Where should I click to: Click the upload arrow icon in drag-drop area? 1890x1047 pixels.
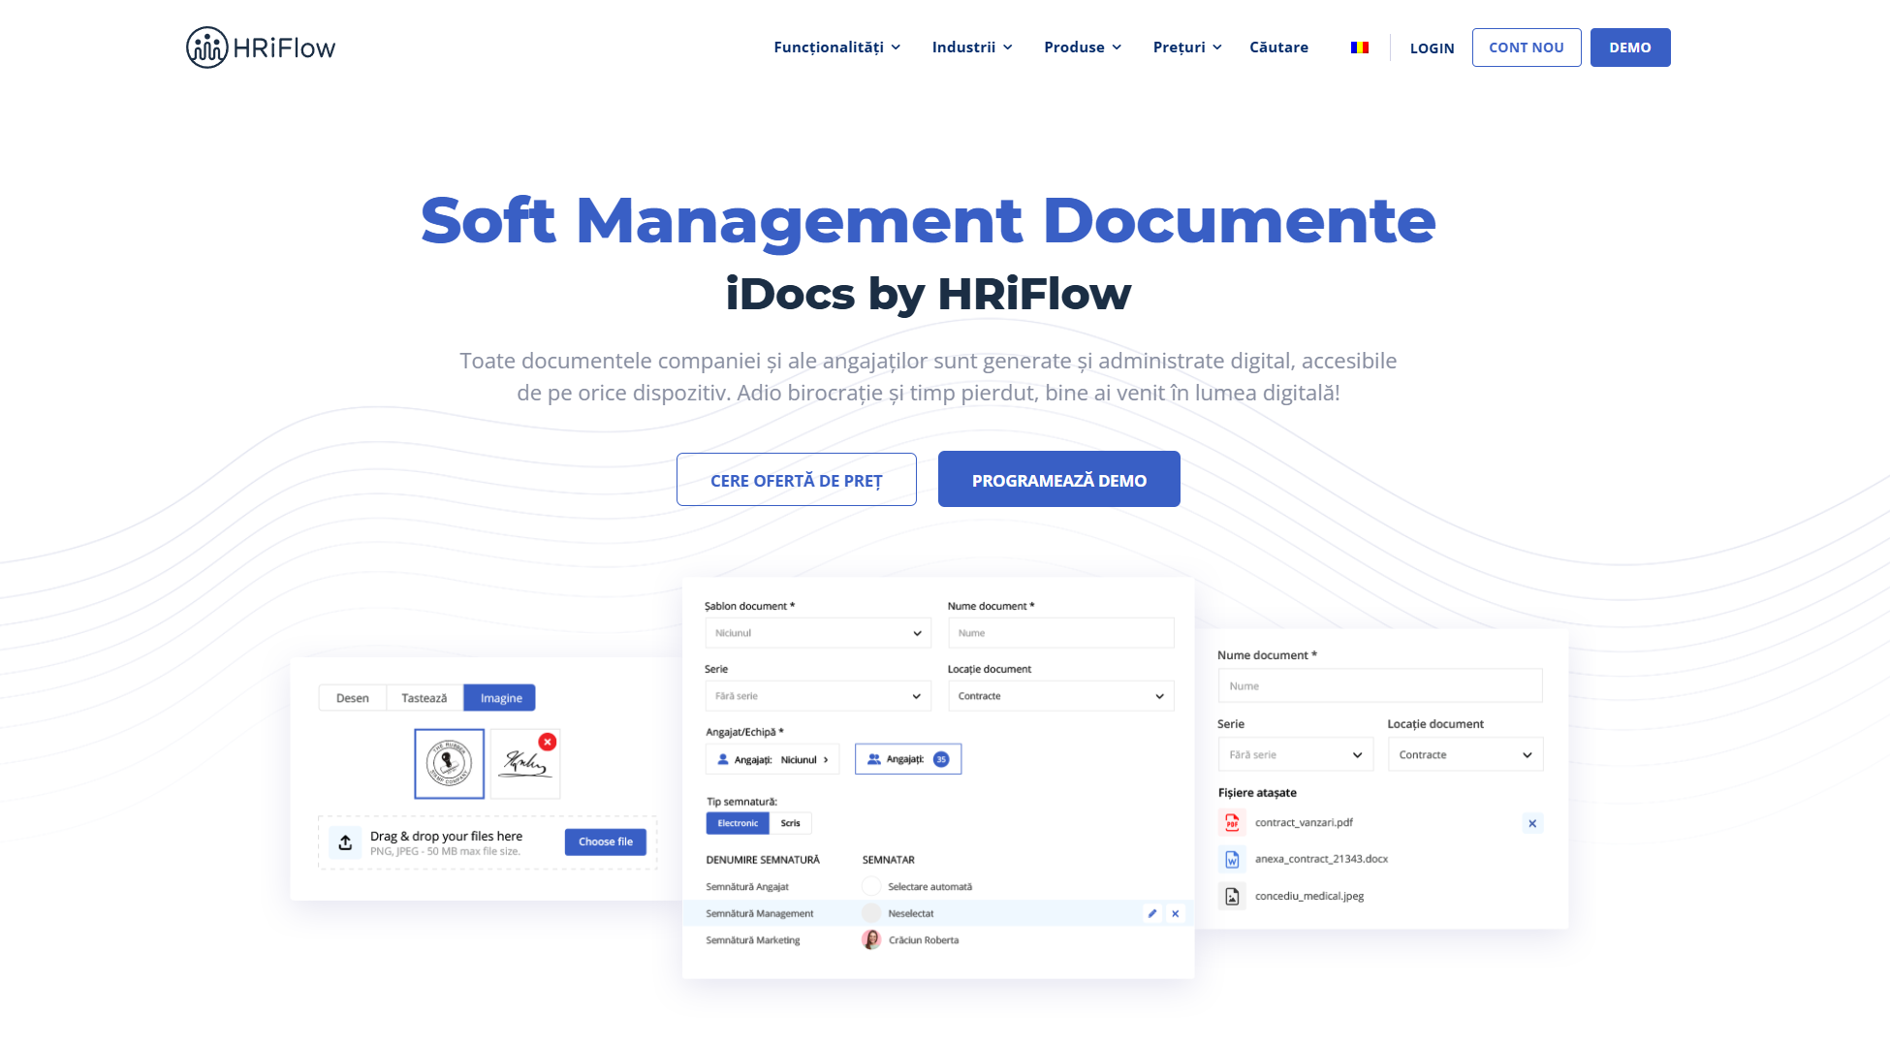point(345,842)
